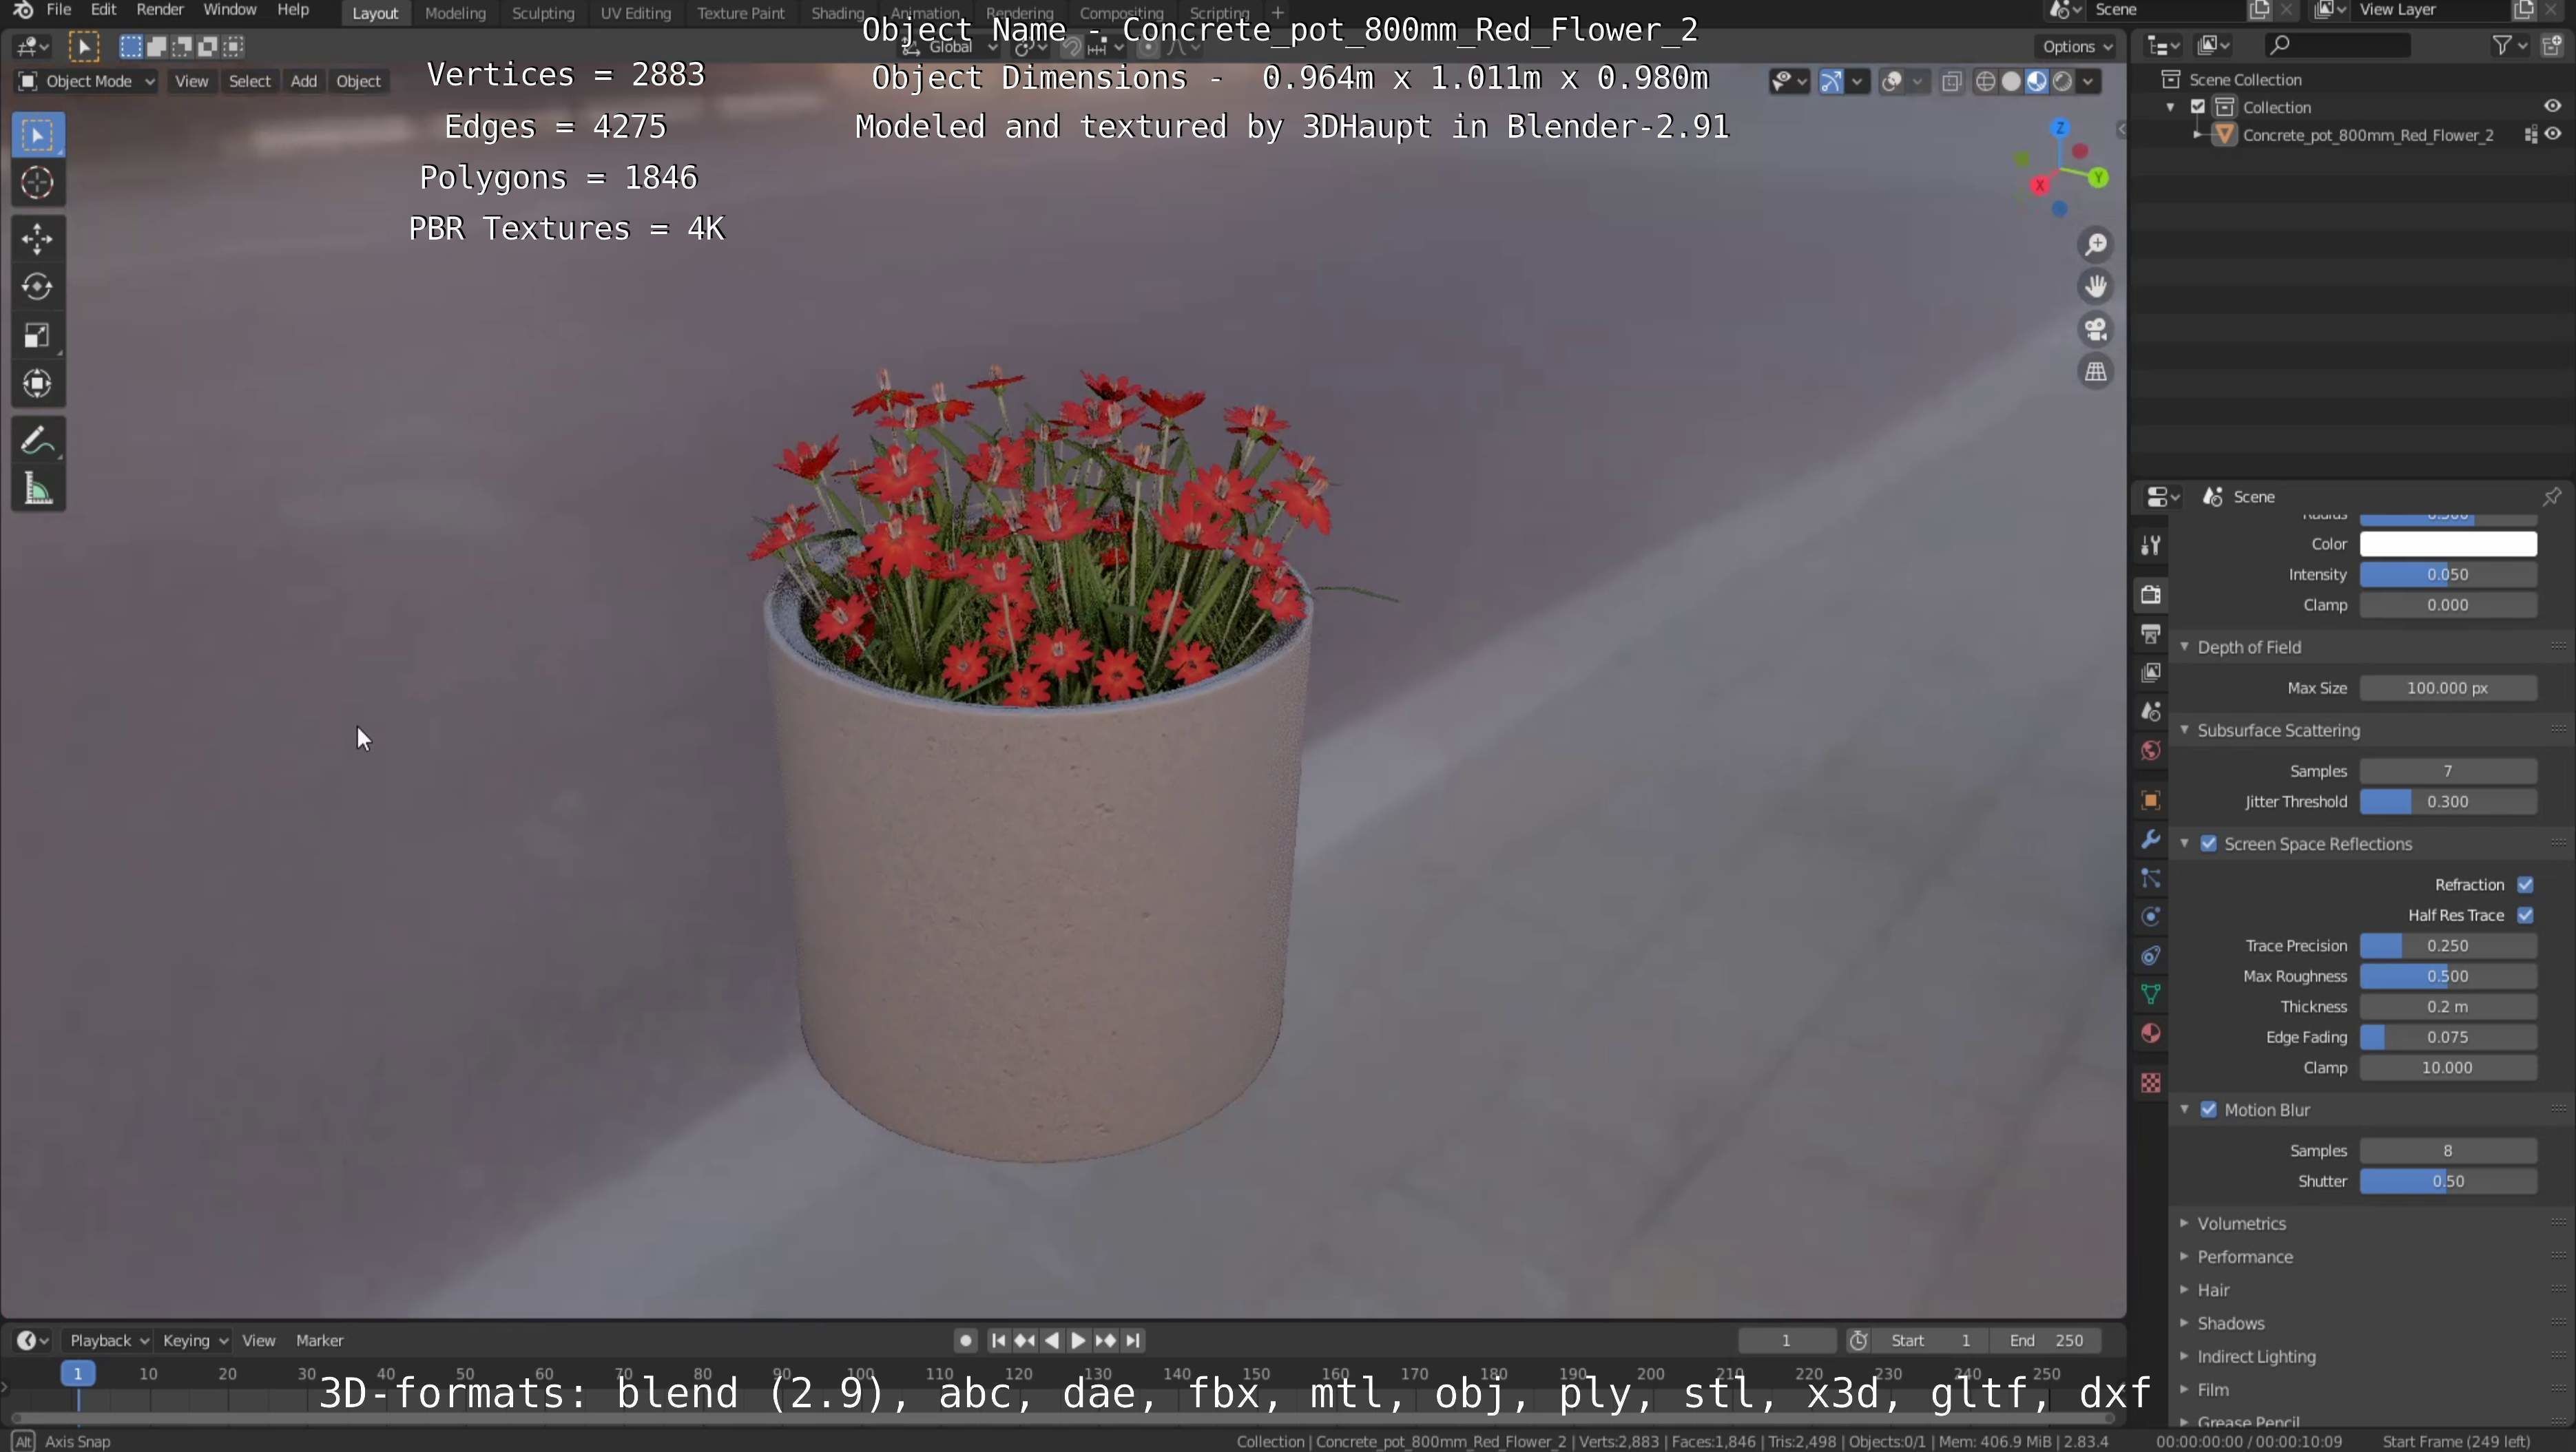Hide Concrete_pot_800mm_Red_Flower_2 eye icon
Screen dimensions: 2576x1452
coord(2553,134)
